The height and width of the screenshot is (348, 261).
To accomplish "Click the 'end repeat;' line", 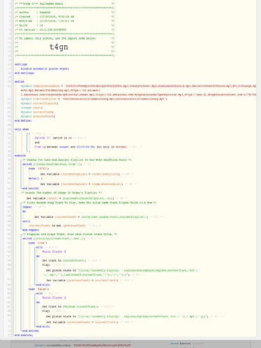I will coord(31,230).
